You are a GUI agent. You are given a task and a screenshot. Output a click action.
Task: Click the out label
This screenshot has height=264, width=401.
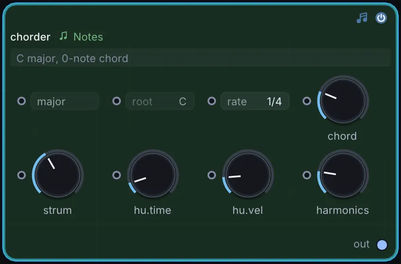click(362, 244)
